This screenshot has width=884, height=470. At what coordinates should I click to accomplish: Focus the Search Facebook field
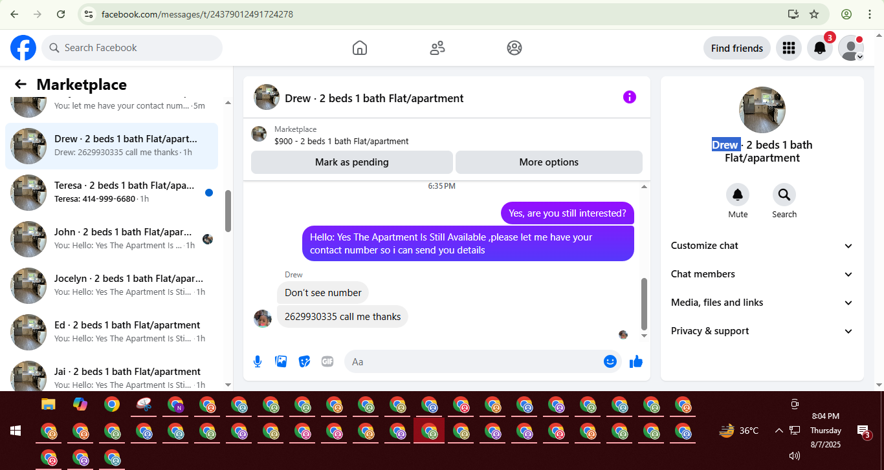[x=132, y=48]
